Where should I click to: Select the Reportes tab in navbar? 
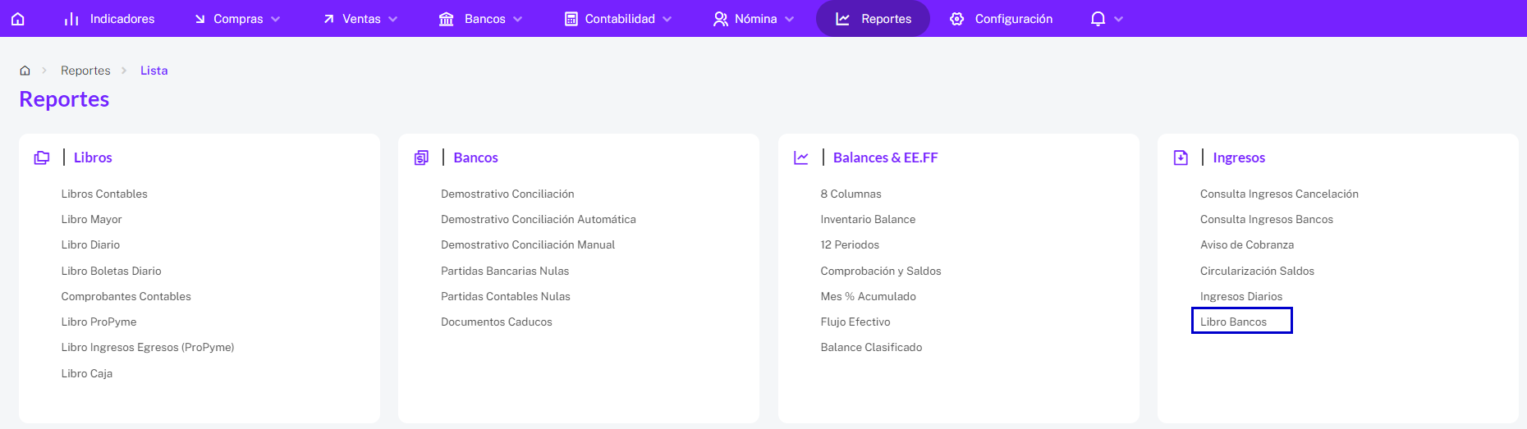[x=873, y=18]
